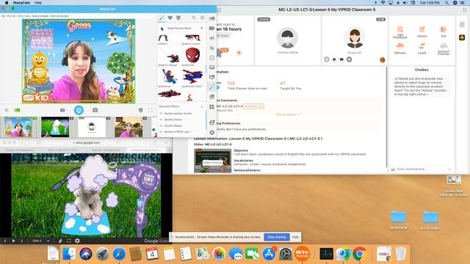Screen dimensions: 470x264
Task: Toggle fullscreen in Google Slides presenter bar
Action: [x=69, y=241]
